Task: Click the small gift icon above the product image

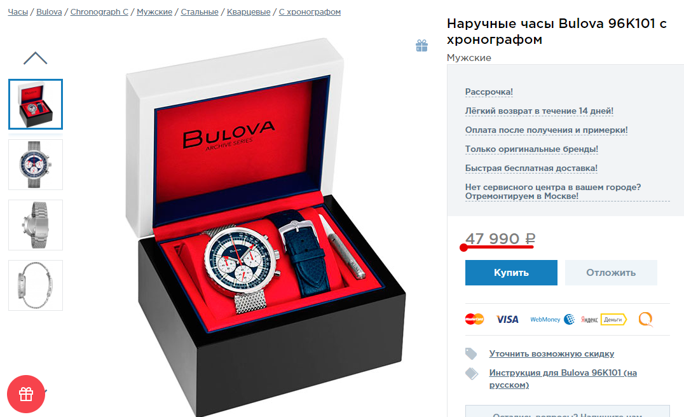Action: [x=421, y=45]
